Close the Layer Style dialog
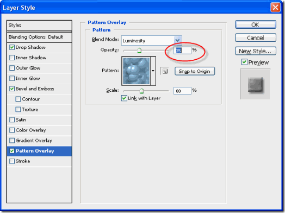This screenshot has height=213, width=285. pyautogui.click(x=275, y=8)
